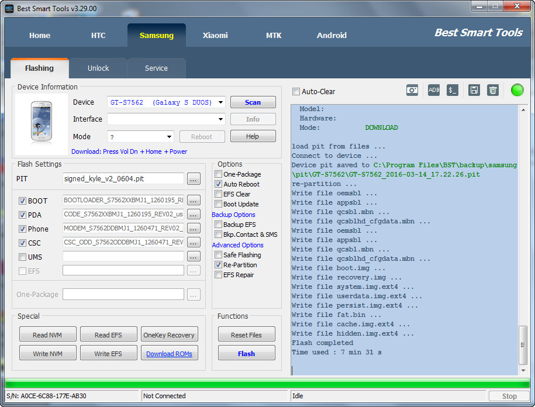Browse for the PIT file
The height and width of the screenshot is (407, 535).
click(x=194, y=179)
